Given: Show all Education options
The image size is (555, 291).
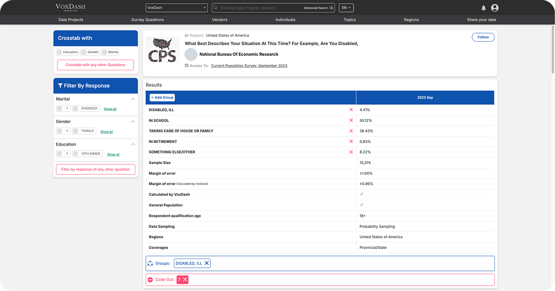Looking at the screenshot, I should click(113, 154).
